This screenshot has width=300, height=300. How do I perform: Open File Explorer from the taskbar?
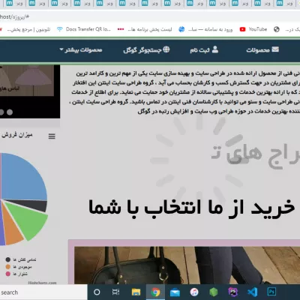pos(136,292)
